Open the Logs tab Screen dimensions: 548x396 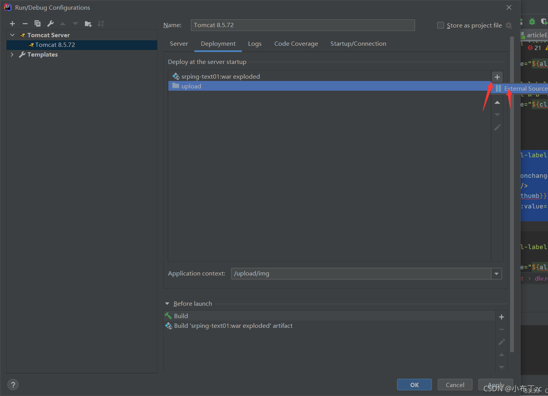pyautogui.click(x=255, y=44)
